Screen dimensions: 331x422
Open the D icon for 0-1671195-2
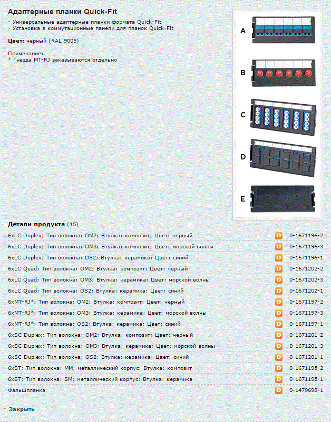click(279, 368)
